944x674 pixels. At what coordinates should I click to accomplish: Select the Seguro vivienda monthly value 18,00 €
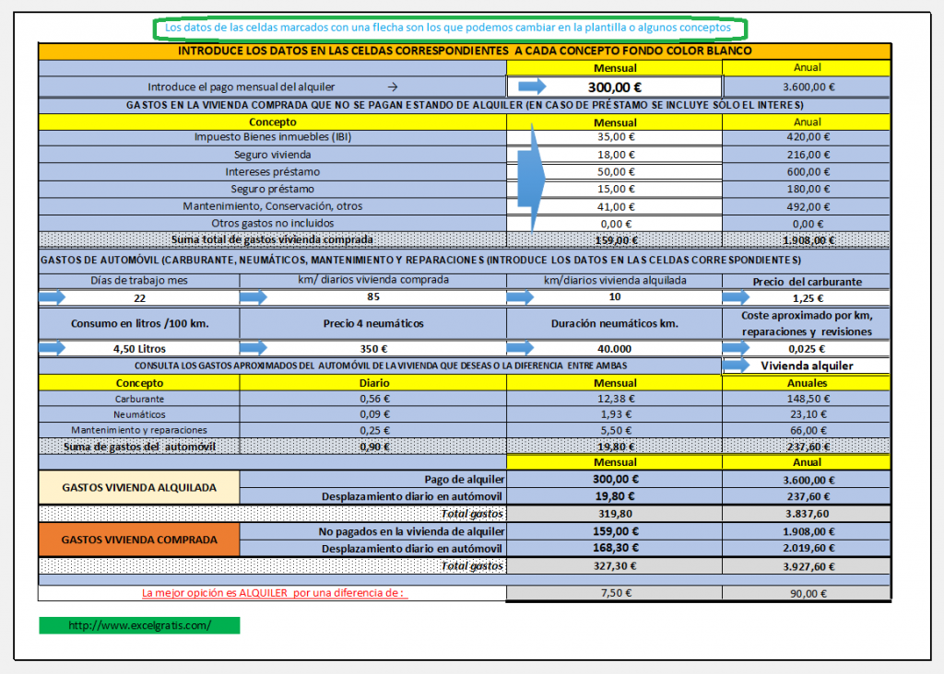coord(615,154)
